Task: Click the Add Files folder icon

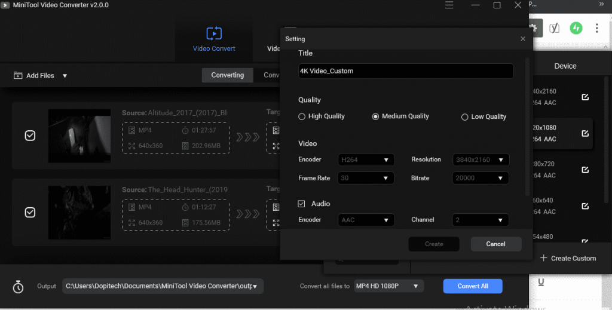Action: pyautogui.click(x=18, y=75)
